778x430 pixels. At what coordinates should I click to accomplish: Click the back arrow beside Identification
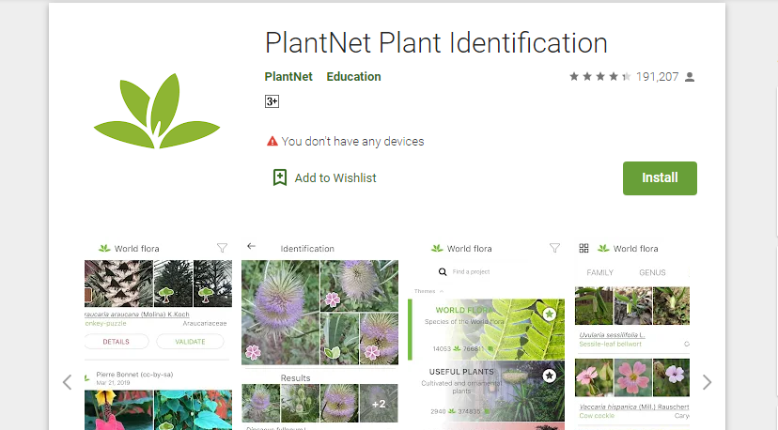[251, 246]
